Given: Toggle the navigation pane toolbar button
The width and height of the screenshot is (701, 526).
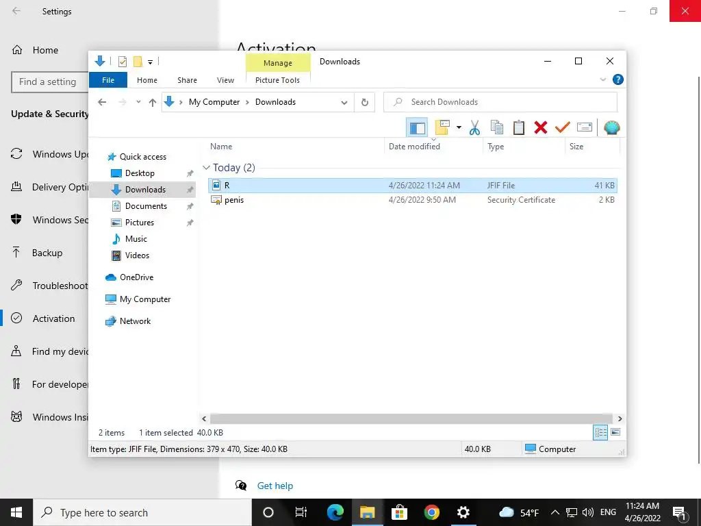Looking at the screenshot, I should pyautogui.click(x=417, y=128).
